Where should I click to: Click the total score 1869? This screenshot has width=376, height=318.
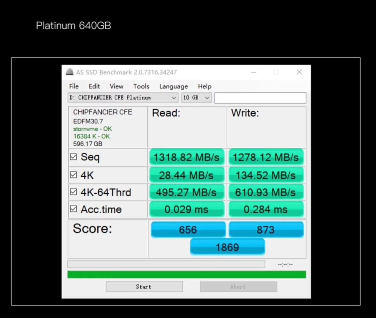coord(227,247)
